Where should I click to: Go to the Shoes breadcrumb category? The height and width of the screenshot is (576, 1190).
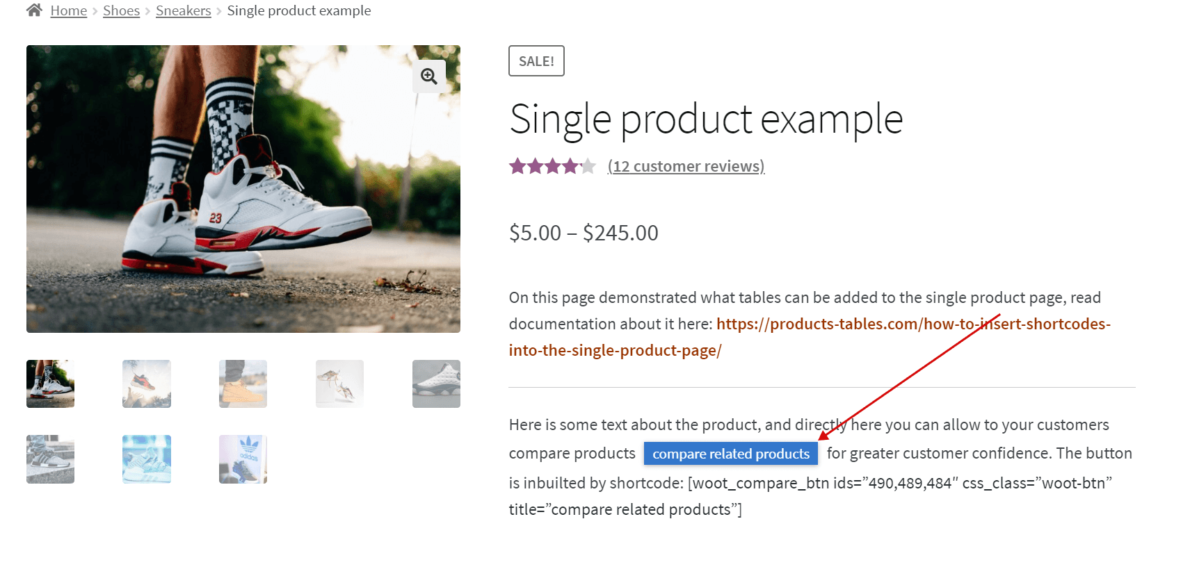[121, 10]
